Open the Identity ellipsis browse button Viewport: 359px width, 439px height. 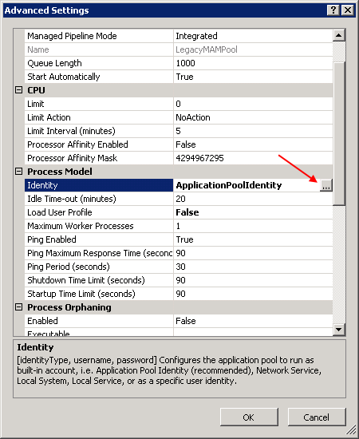pyautogui.click(x=326, y=185)
